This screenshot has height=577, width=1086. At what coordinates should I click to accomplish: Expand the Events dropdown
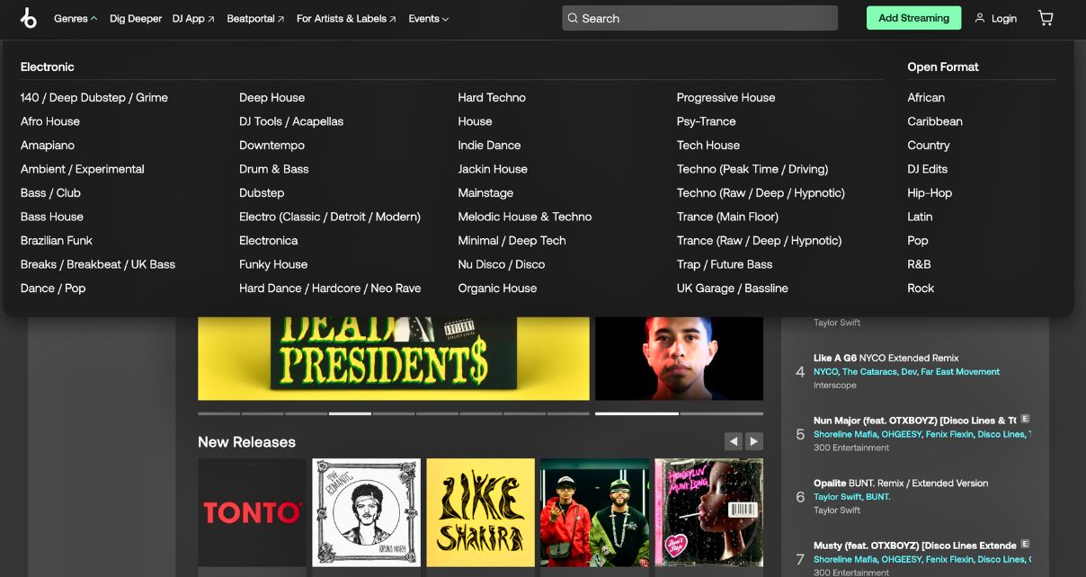[428, 18]
